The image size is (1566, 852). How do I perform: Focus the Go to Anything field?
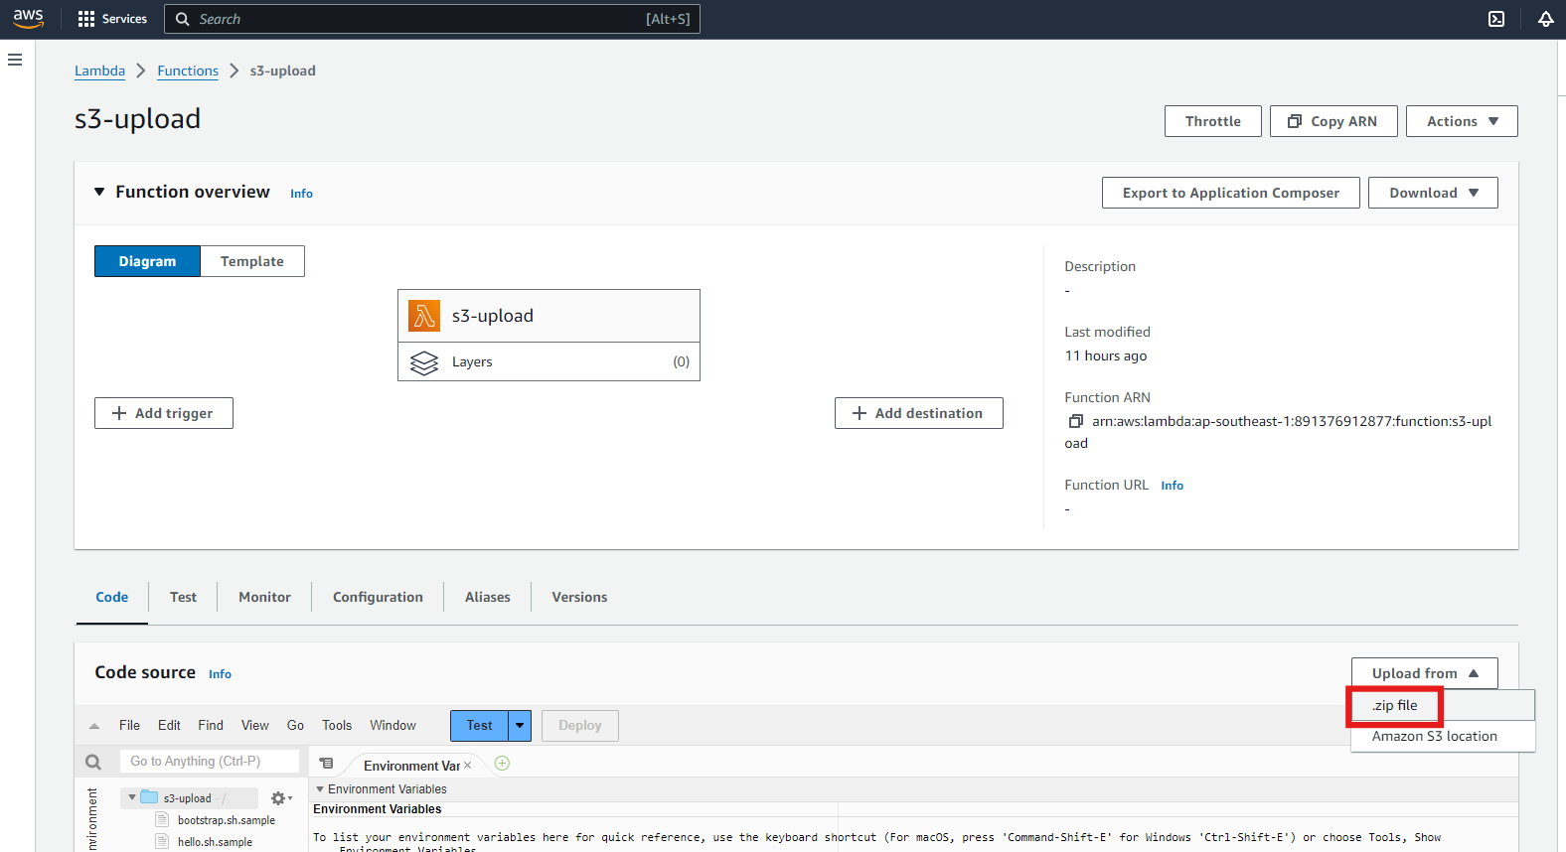(x=210, y=761)
